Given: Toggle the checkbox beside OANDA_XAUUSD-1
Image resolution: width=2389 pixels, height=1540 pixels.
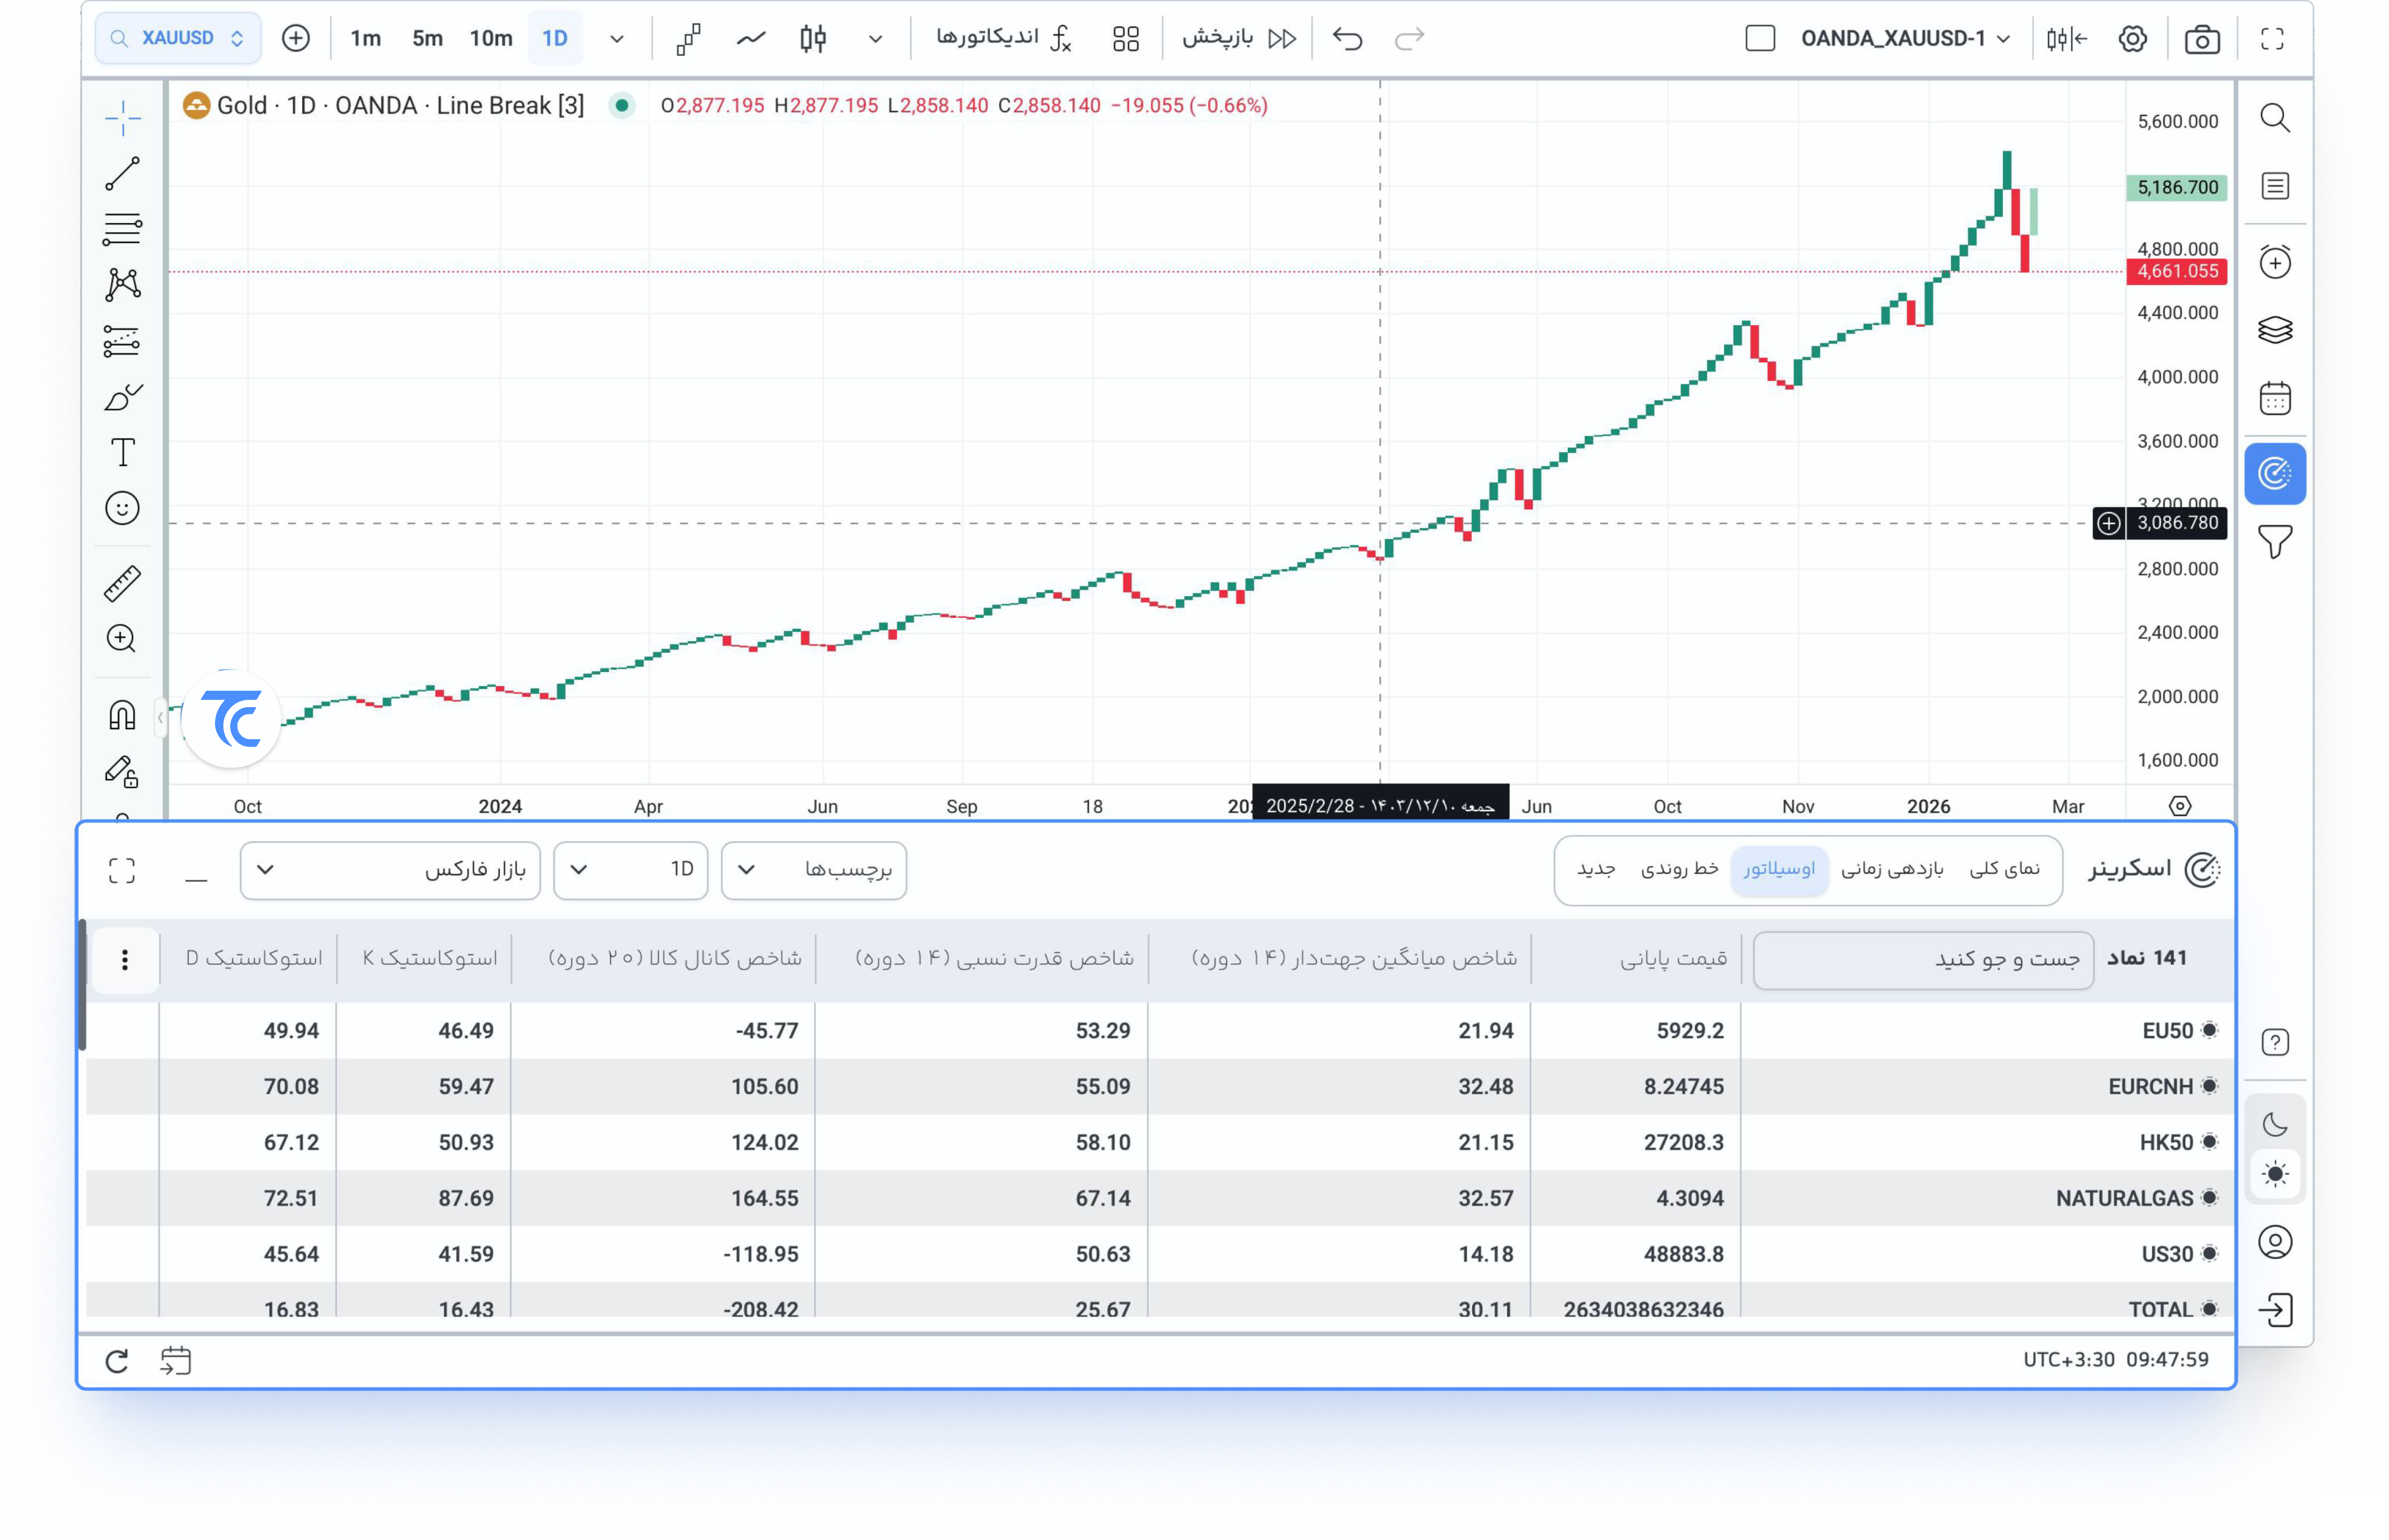Looking at the screenshot, I should (1760, 39).
